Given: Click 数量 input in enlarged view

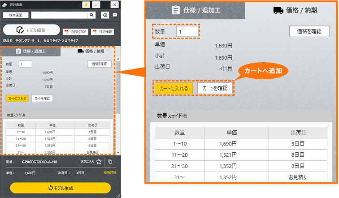Looking at the screenshot, I should point(187,31).
